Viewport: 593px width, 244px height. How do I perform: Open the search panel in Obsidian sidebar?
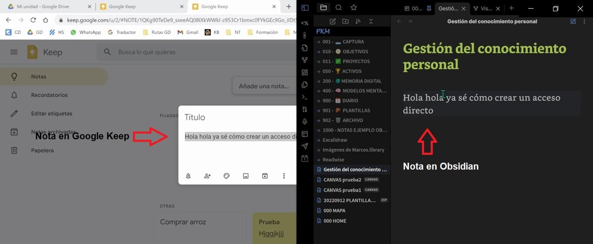coord(339,7)
